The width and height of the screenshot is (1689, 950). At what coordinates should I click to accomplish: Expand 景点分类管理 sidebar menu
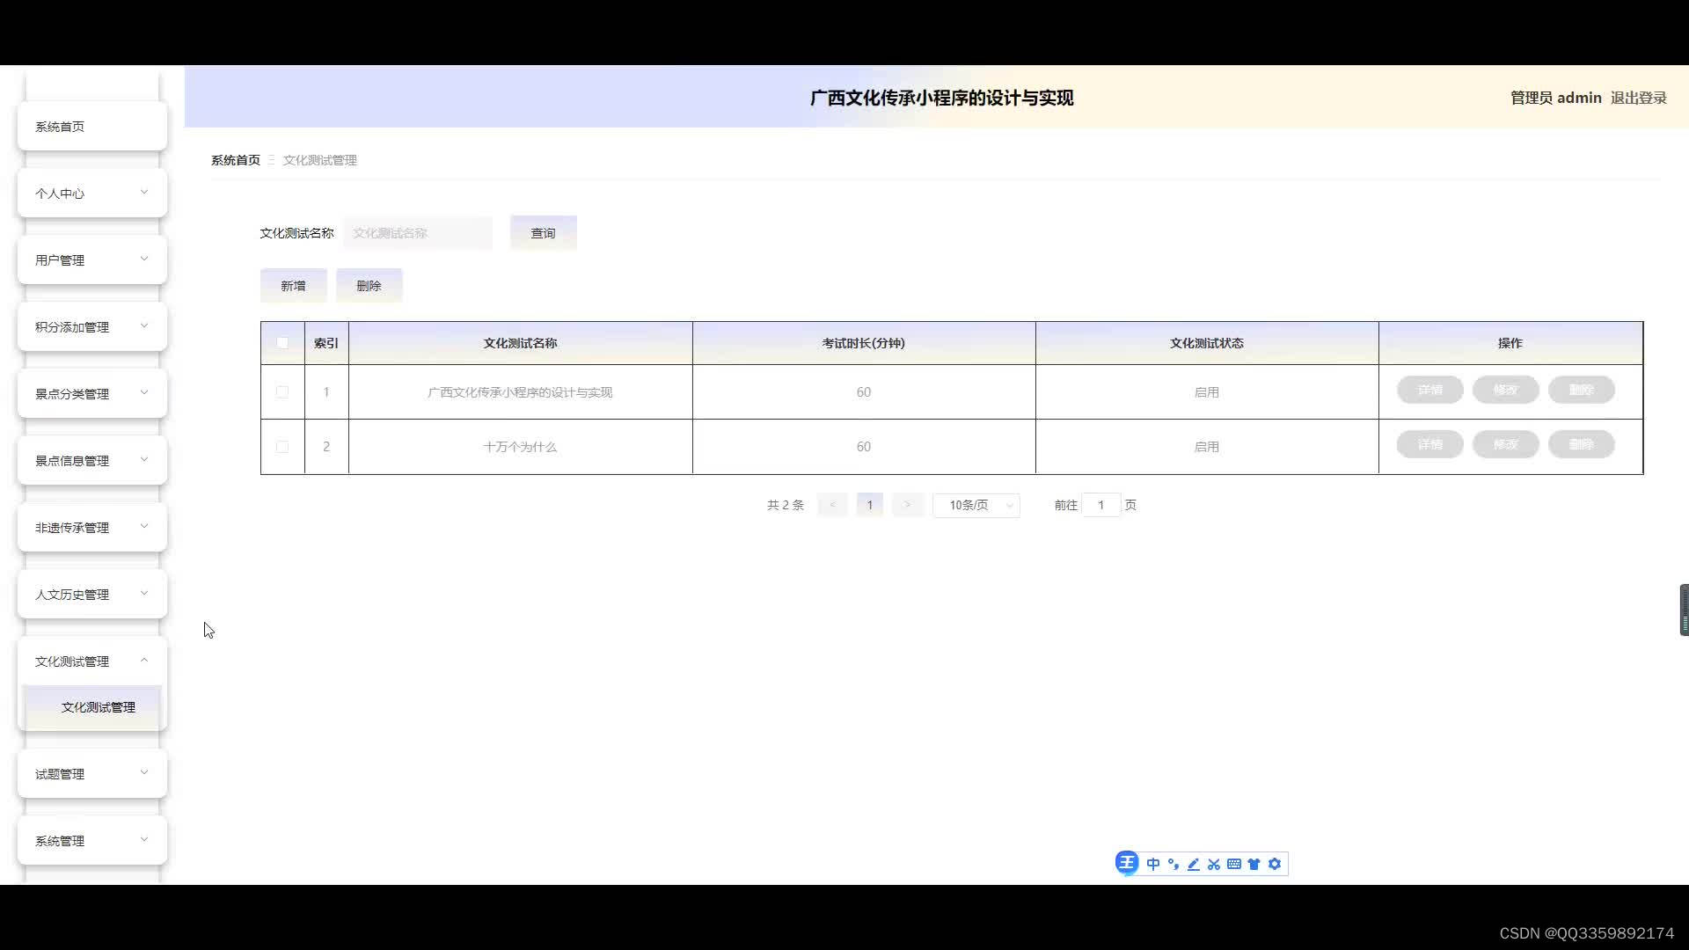tap(92, 393)
